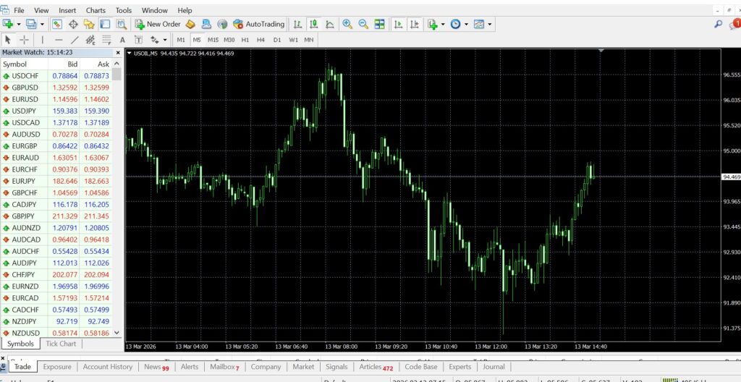Select the Crosshair tool
This screenshot has height=382, width=741.
click(x=25, y=40)
